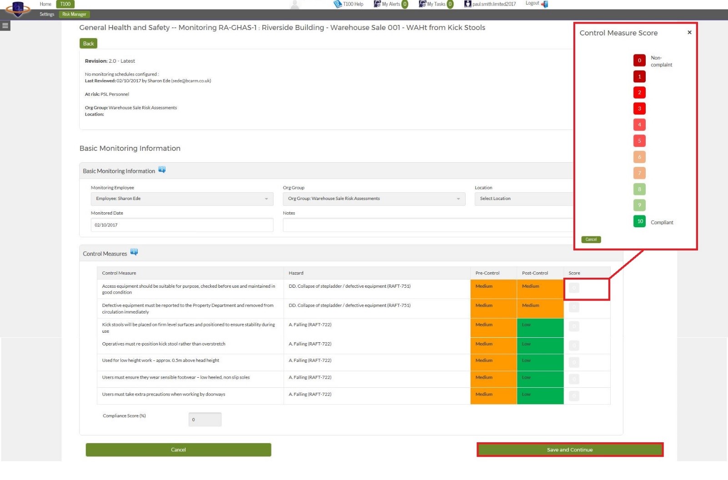Open the Monitoring Employee dropdown

(182, 198)
